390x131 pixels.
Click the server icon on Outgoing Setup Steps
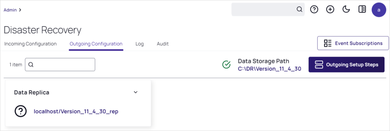click(x=319, y=65)
